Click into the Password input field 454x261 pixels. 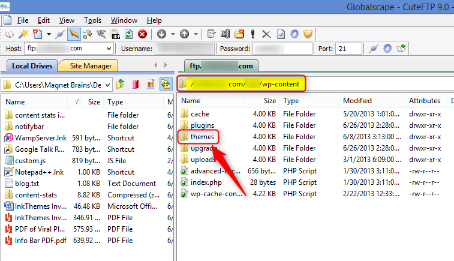tap(282, 49)
